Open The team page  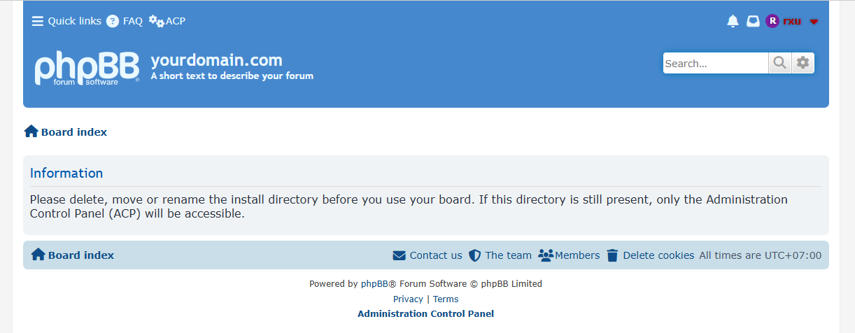508,255
